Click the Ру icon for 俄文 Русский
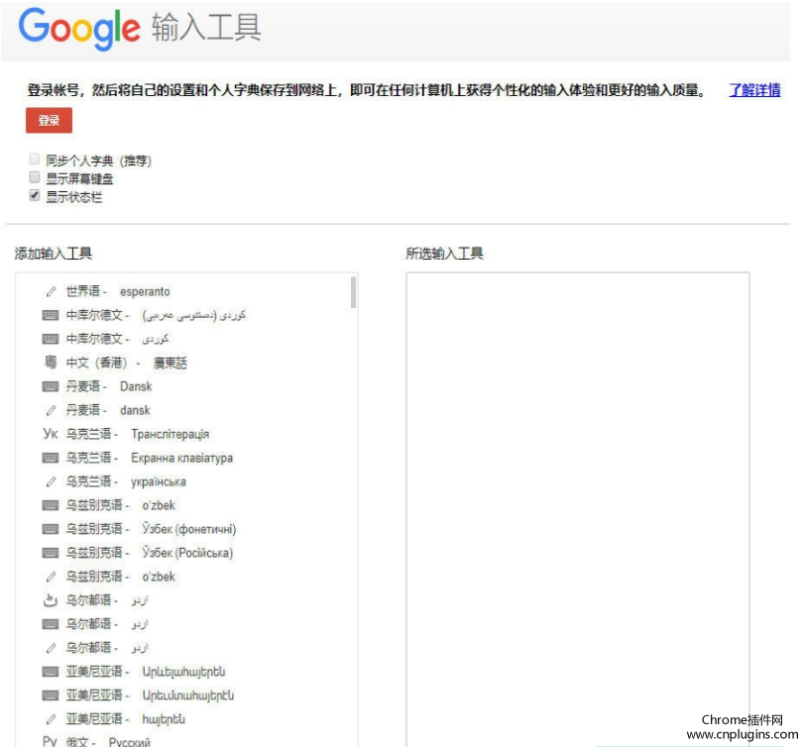 pyautogui.click(x=51, y=741)
